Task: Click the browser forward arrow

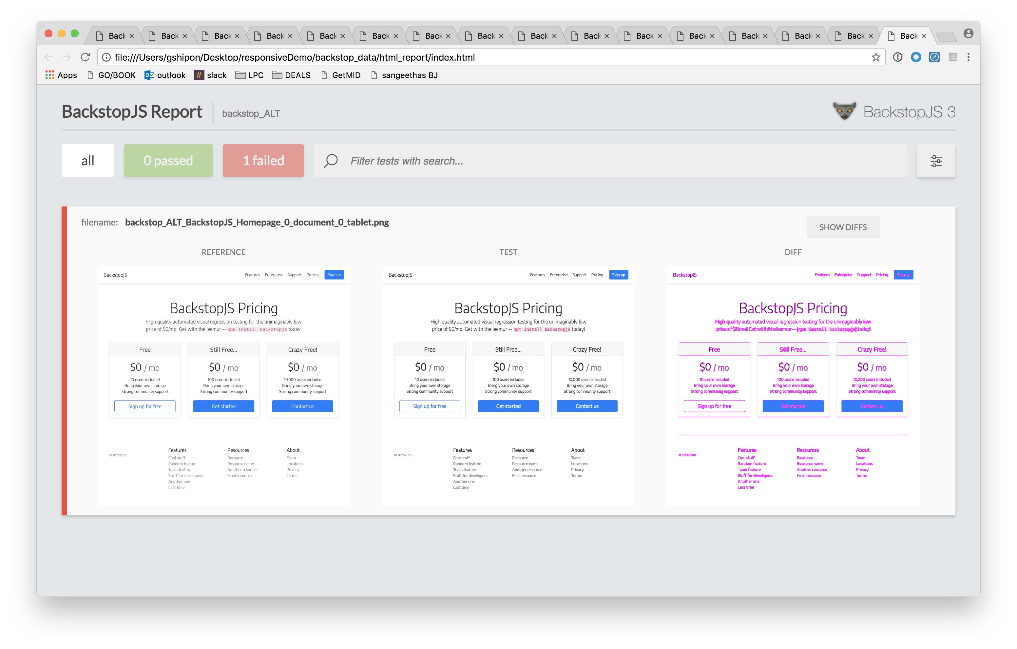Action: pyautogui.click(x=67, y=57)
